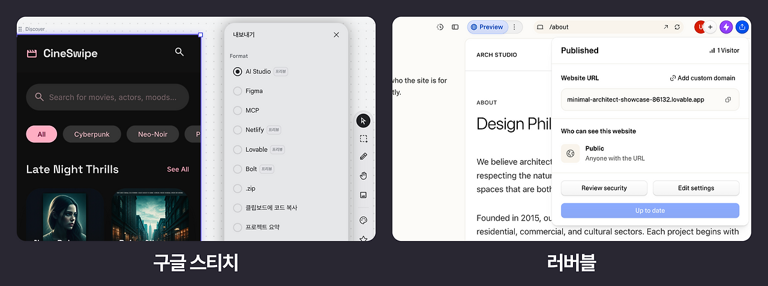The height and width of the screenshot is (286, 768).
Task: Click the blue publish share button
Action: 743,27
